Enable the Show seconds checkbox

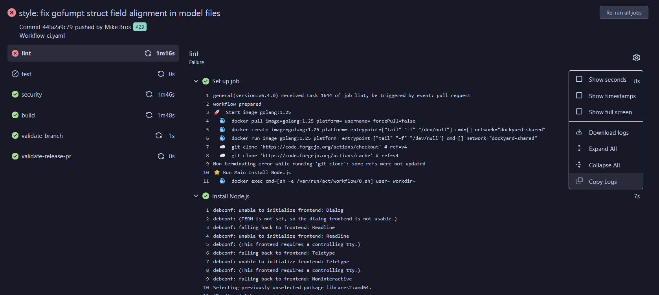[x=579, y=79]
